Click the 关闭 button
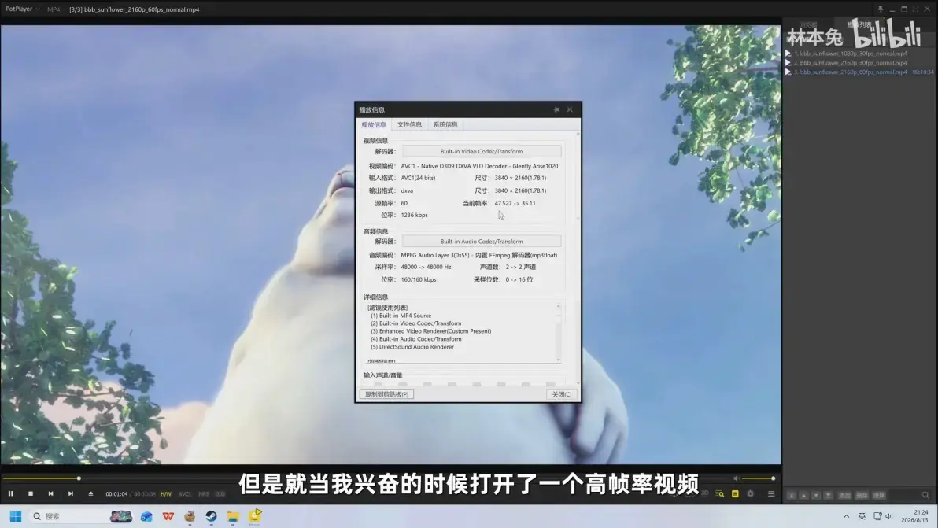 561,395
